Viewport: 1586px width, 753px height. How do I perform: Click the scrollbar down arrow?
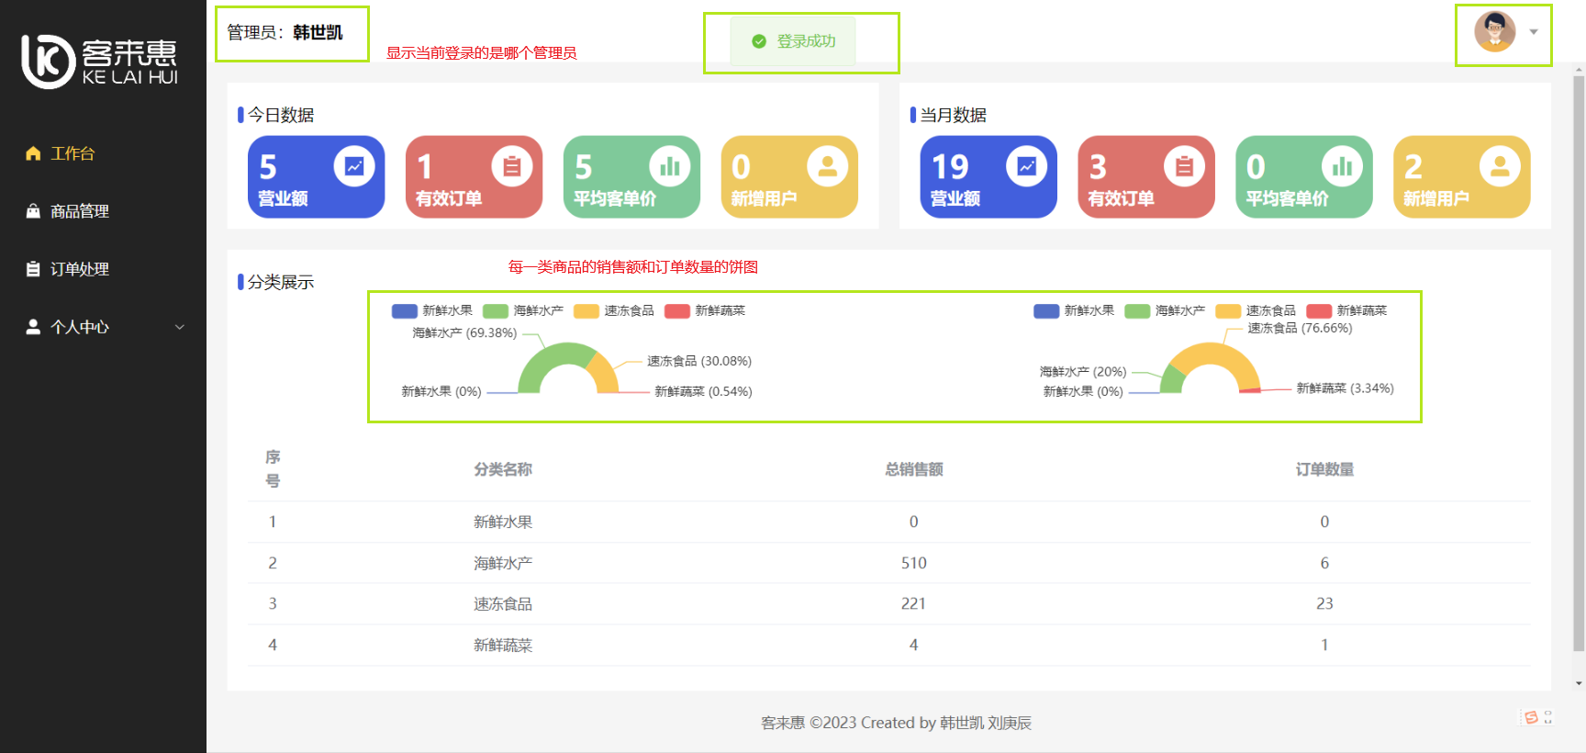click(x=1579, y=683)
